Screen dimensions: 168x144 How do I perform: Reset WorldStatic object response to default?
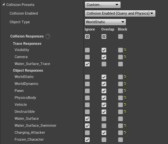pos(125,77)
